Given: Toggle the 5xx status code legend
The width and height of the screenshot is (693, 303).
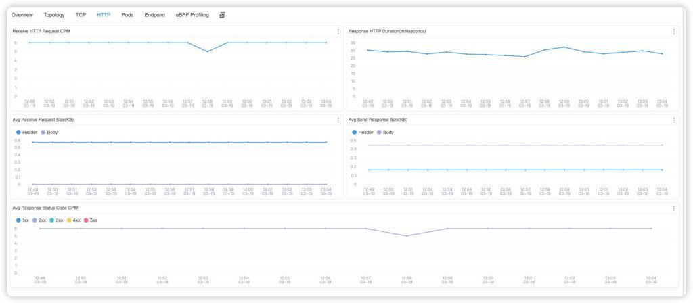Looking at the screenshot, I should pos(89,220).
